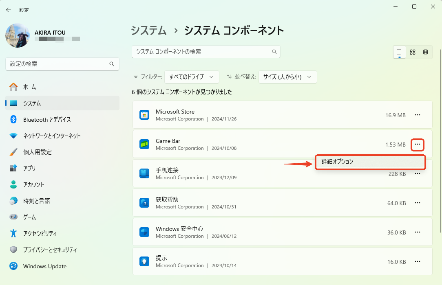Click the 手机连接 (Phone Link) app icon
This screenshot has width=442, height=285.
[144, 173]
